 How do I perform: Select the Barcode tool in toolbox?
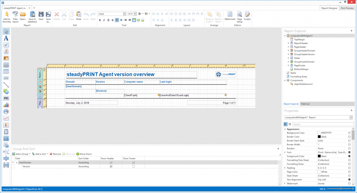tap(6, 98)
